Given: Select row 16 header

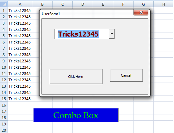Looking at the screenshot, I should click(4, 105).
